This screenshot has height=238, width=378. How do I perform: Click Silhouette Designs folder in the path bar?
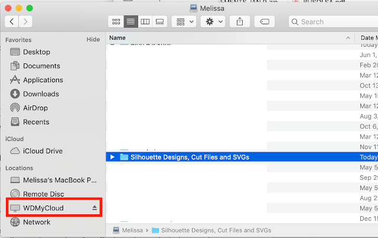pos(211,230)
